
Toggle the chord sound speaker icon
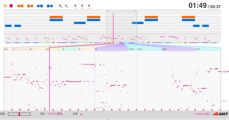pyautogui.click(x=82, y=6)
